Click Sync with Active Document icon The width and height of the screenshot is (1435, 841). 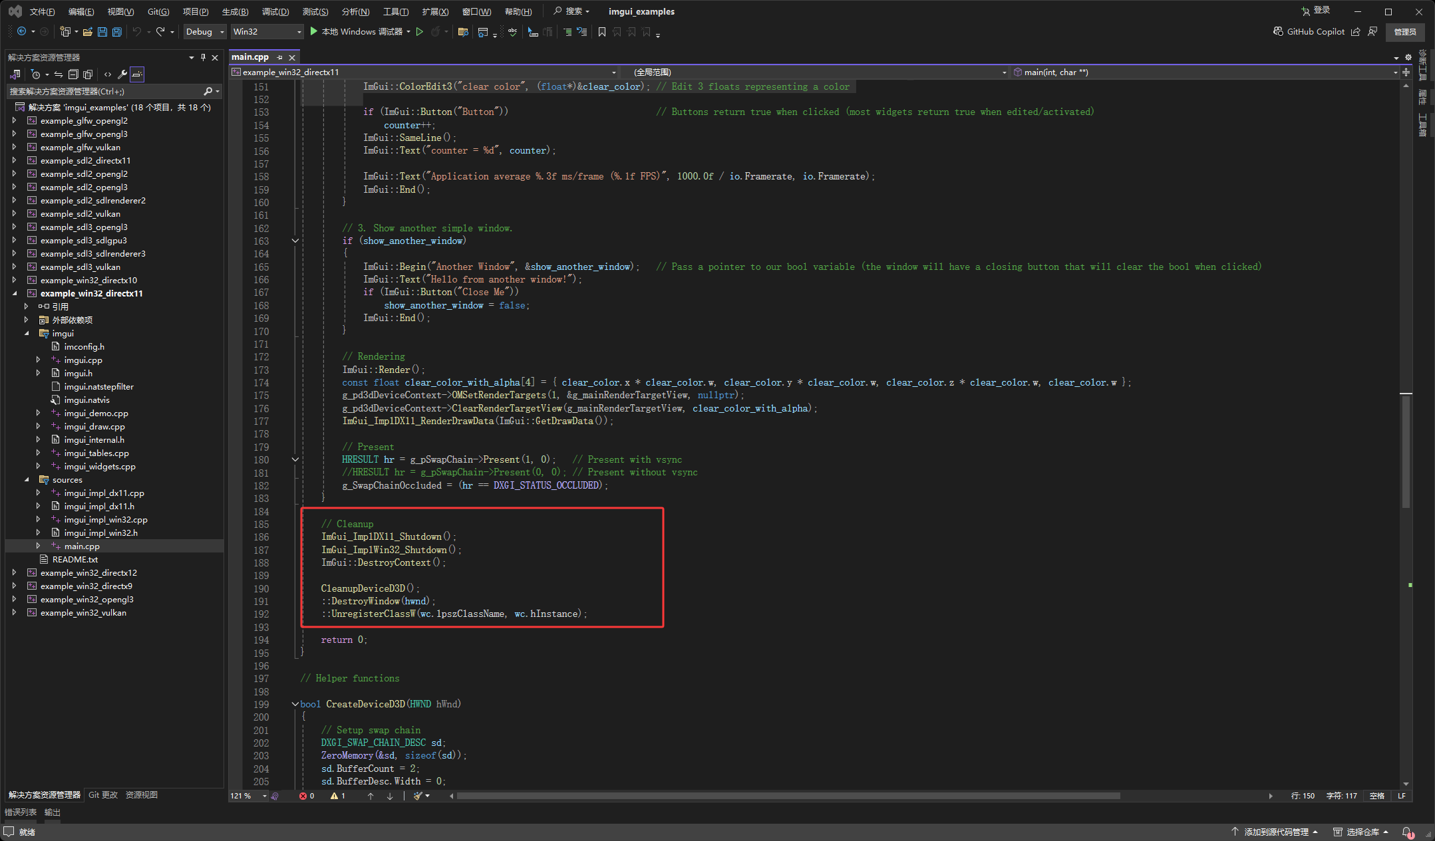(59, 74)
